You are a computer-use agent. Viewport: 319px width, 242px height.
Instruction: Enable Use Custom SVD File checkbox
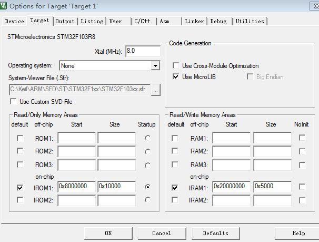click(x=13, y=101)
